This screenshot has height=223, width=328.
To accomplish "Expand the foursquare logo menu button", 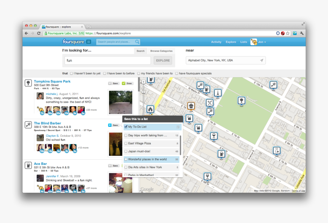I will pyautogui.click(x=88, y=42).
